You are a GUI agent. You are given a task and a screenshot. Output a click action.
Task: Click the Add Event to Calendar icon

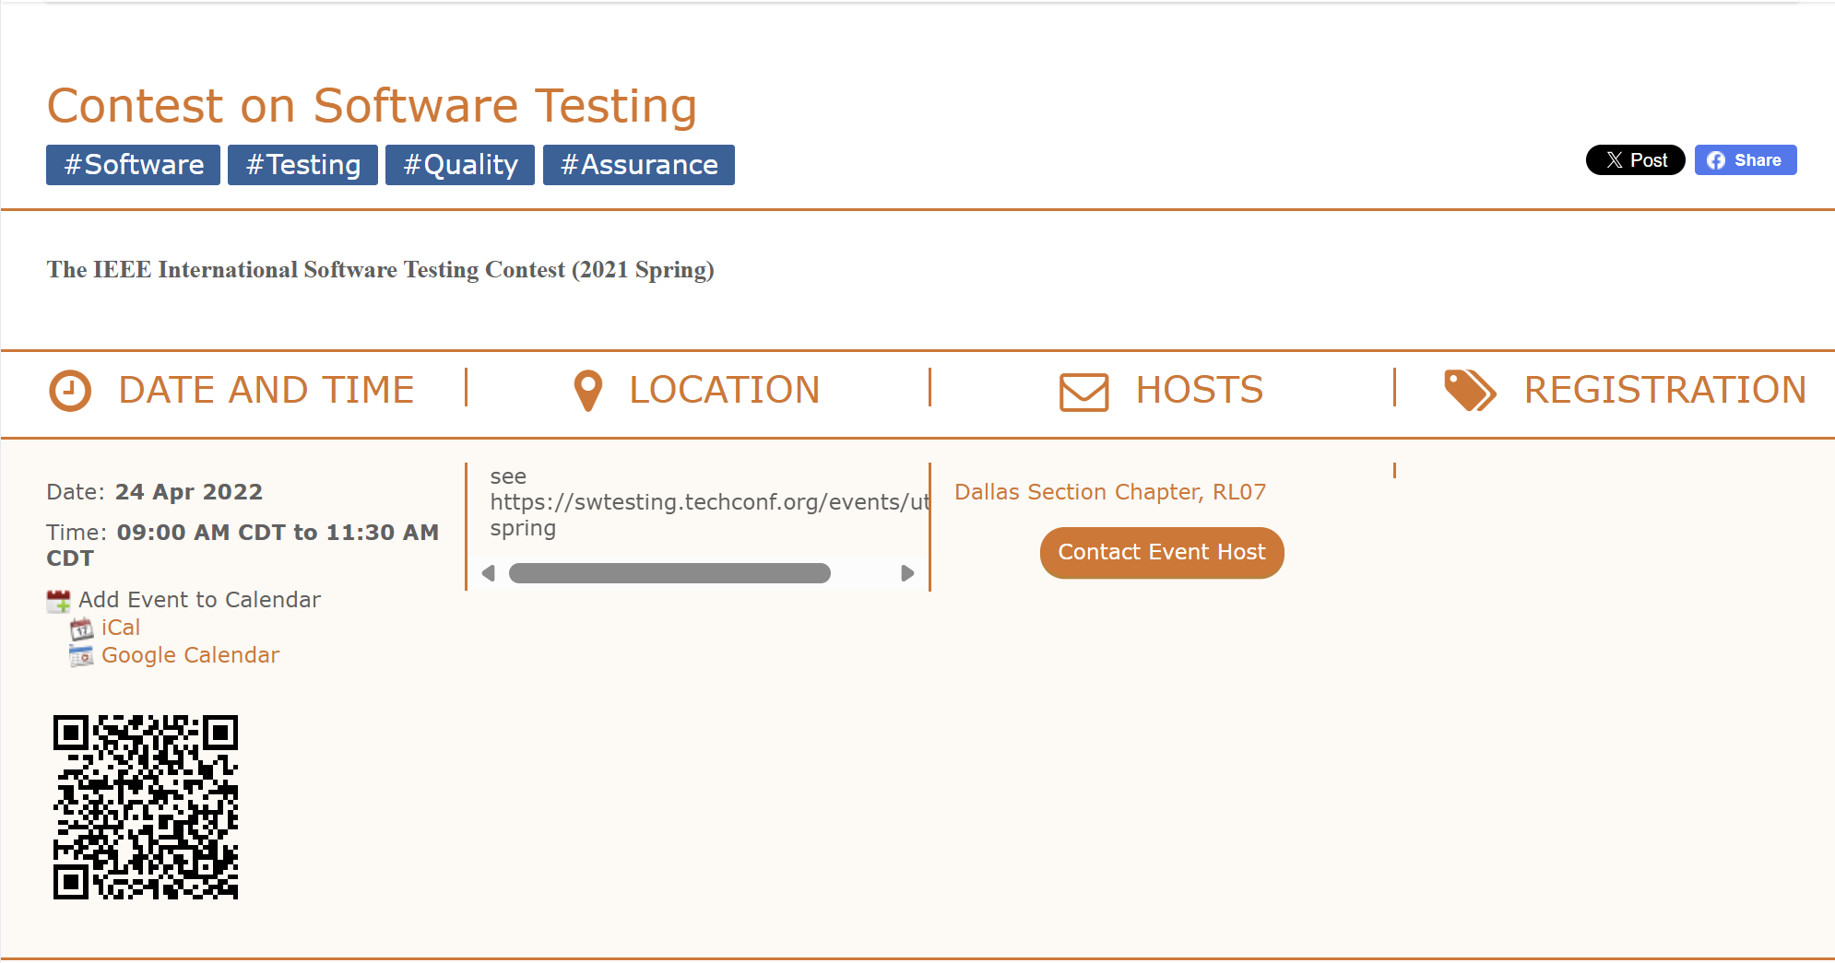pyautogui.click(x=58, y=601)
